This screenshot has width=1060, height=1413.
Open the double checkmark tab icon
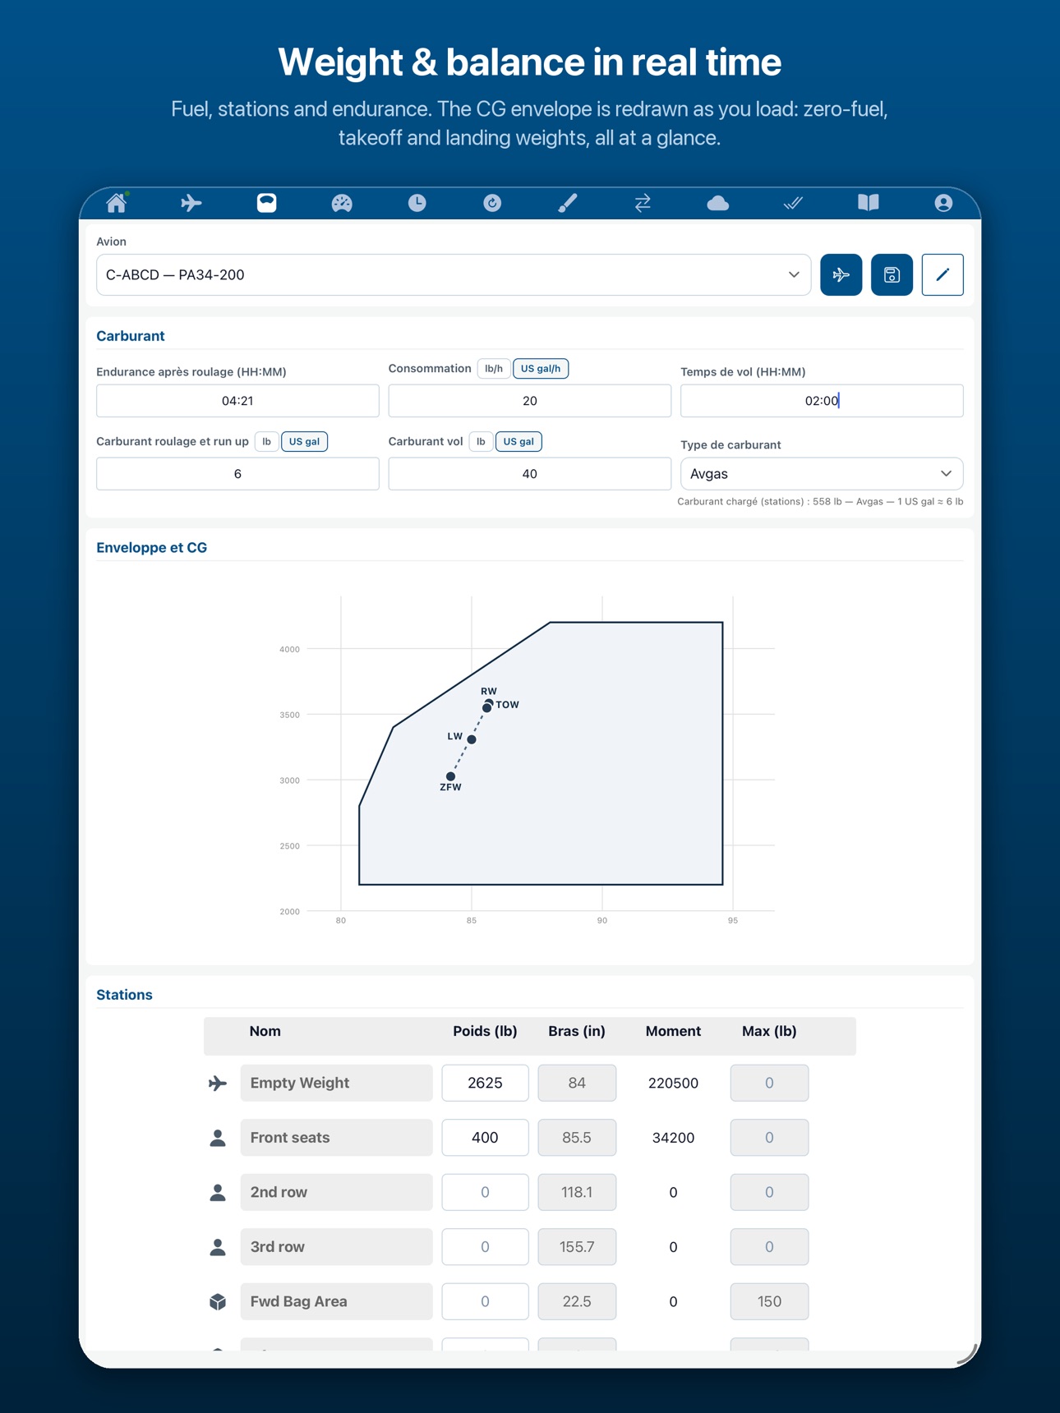point(793,203)
